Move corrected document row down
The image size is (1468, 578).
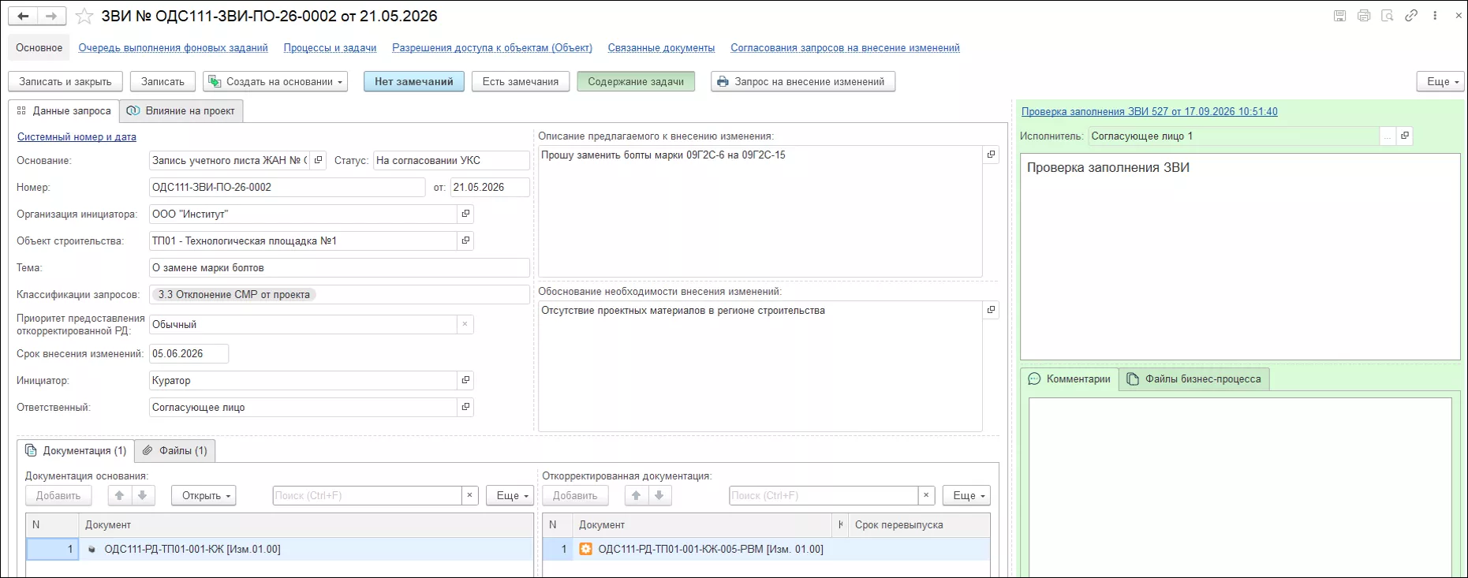coord(659,495)
